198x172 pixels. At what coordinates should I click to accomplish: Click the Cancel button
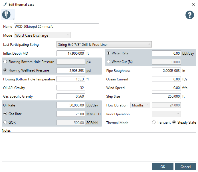click(185, 167)
